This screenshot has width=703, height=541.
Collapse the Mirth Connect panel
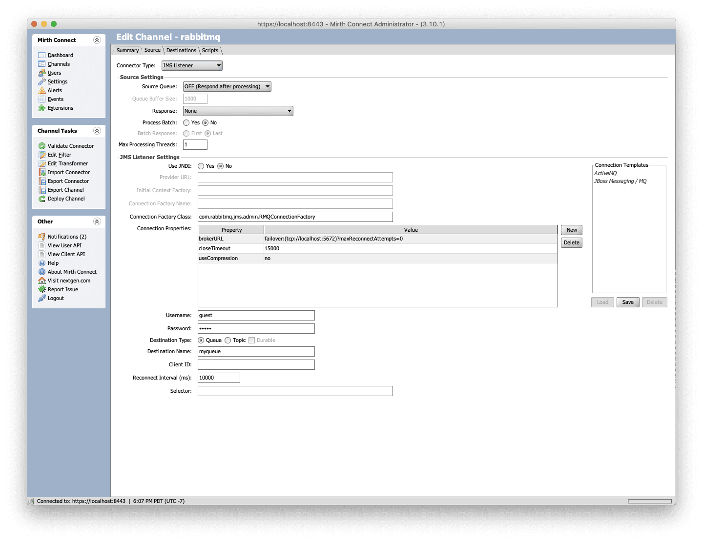pyautogui.click(x=97, y=40)
